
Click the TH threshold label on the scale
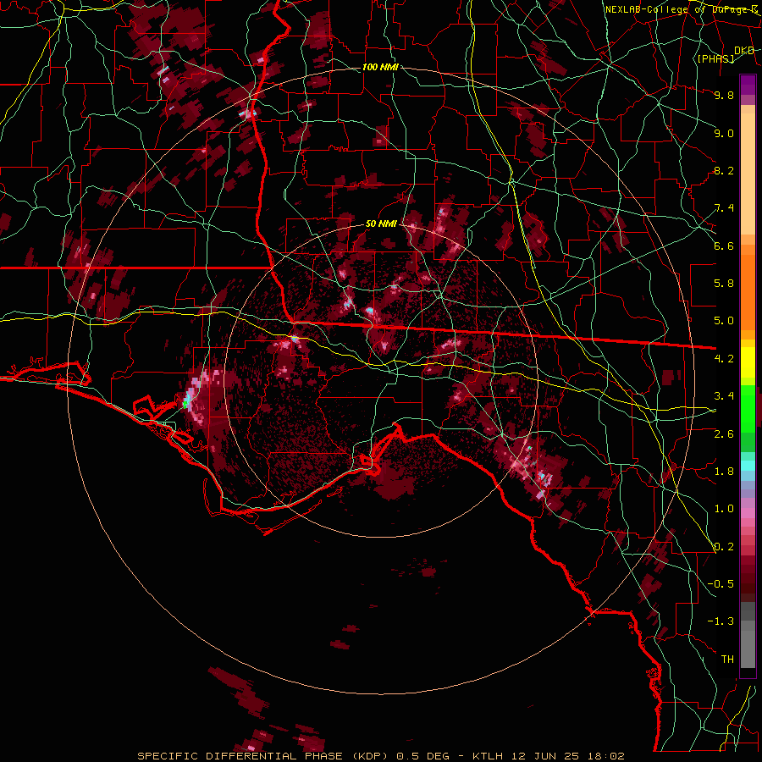(727, 660)
